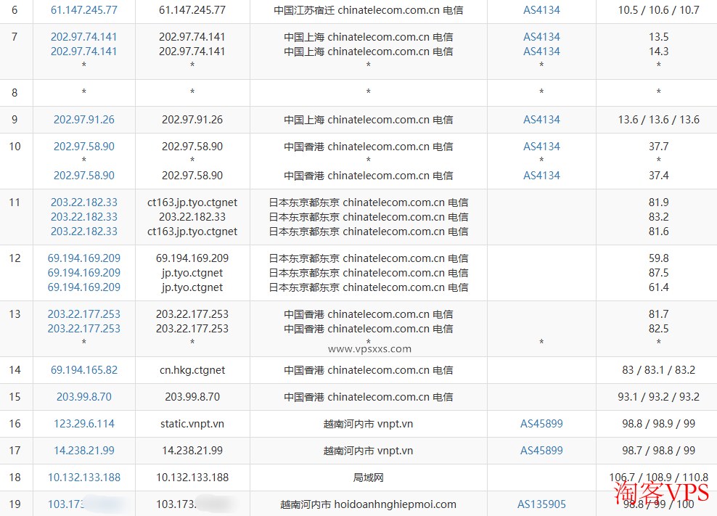The image size is (717, 516).
Task: Click the 82.5 latency in hop 13
Action: click(x=658, y=329)
